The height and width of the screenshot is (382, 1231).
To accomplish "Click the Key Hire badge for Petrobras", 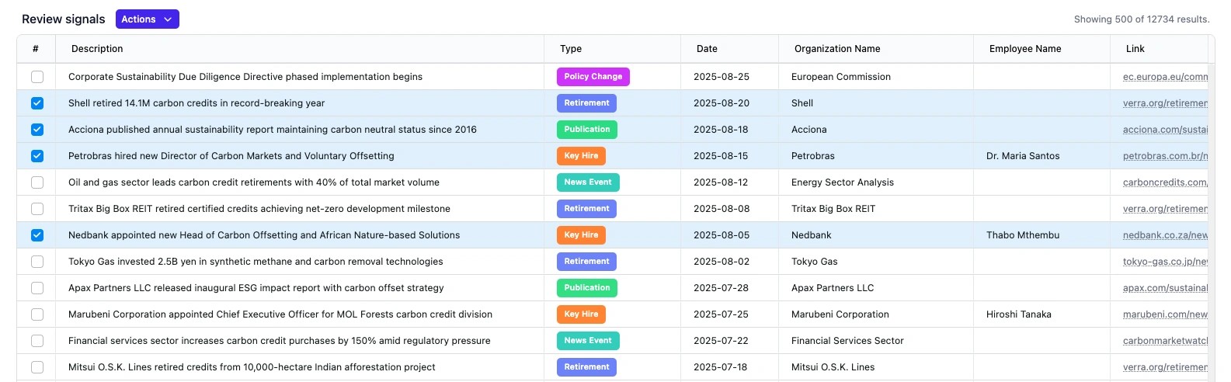I will (x=581, y=156).
